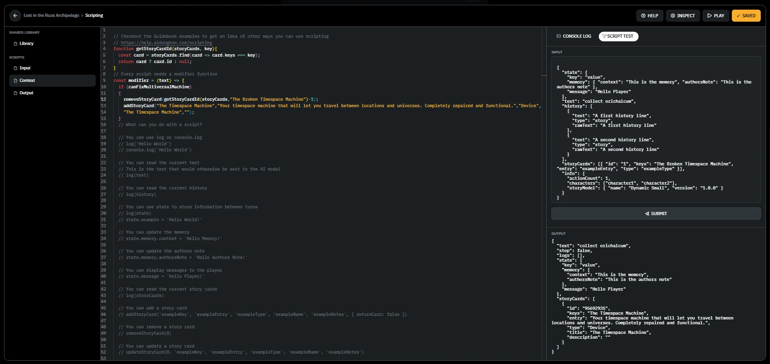Viewport: 770px width, 364px height.
Task: Open the Output script
Action: [x=26, y=93]
